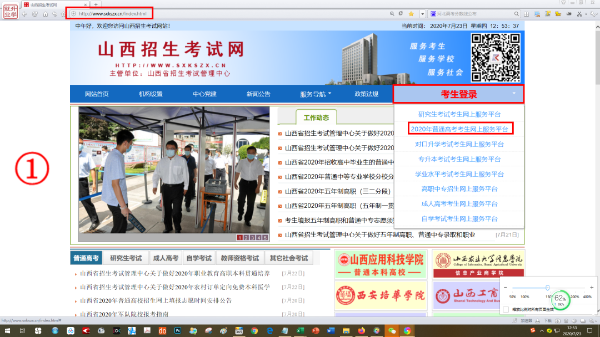Click the scissors screenshot icon in browser toolbar
This screenshot has height=337, width=600.
(x=579, y=13)
